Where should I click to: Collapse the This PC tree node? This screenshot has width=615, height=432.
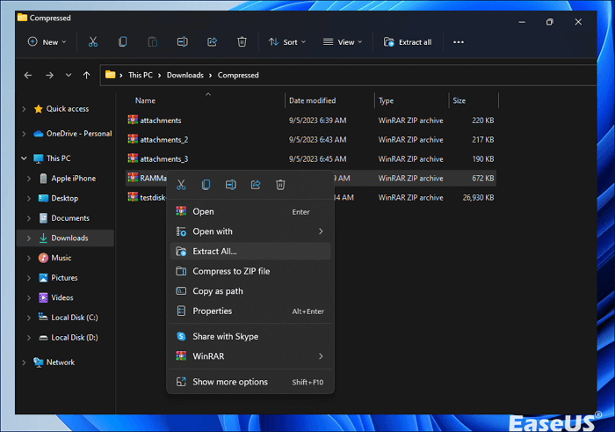point(24,158)
